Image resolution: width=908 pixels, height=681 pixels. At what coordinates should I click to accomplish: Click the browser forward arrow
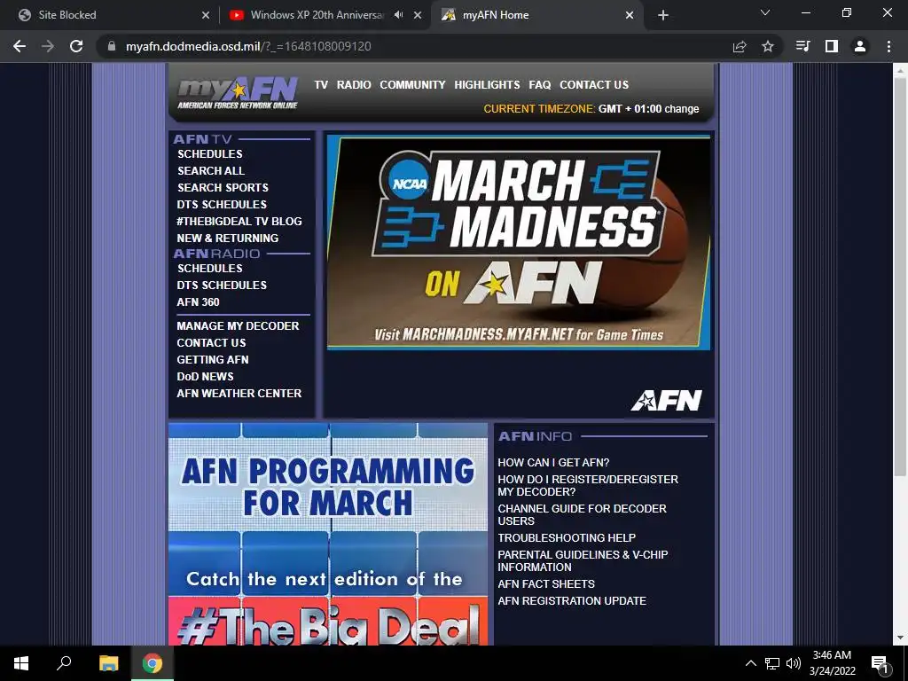click(x=48, y=46)
